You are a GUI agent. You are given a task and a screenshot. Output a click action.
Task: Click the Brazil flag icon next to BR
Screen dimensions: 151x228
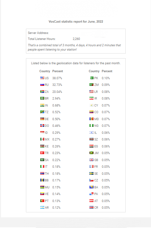coord(42,98)
